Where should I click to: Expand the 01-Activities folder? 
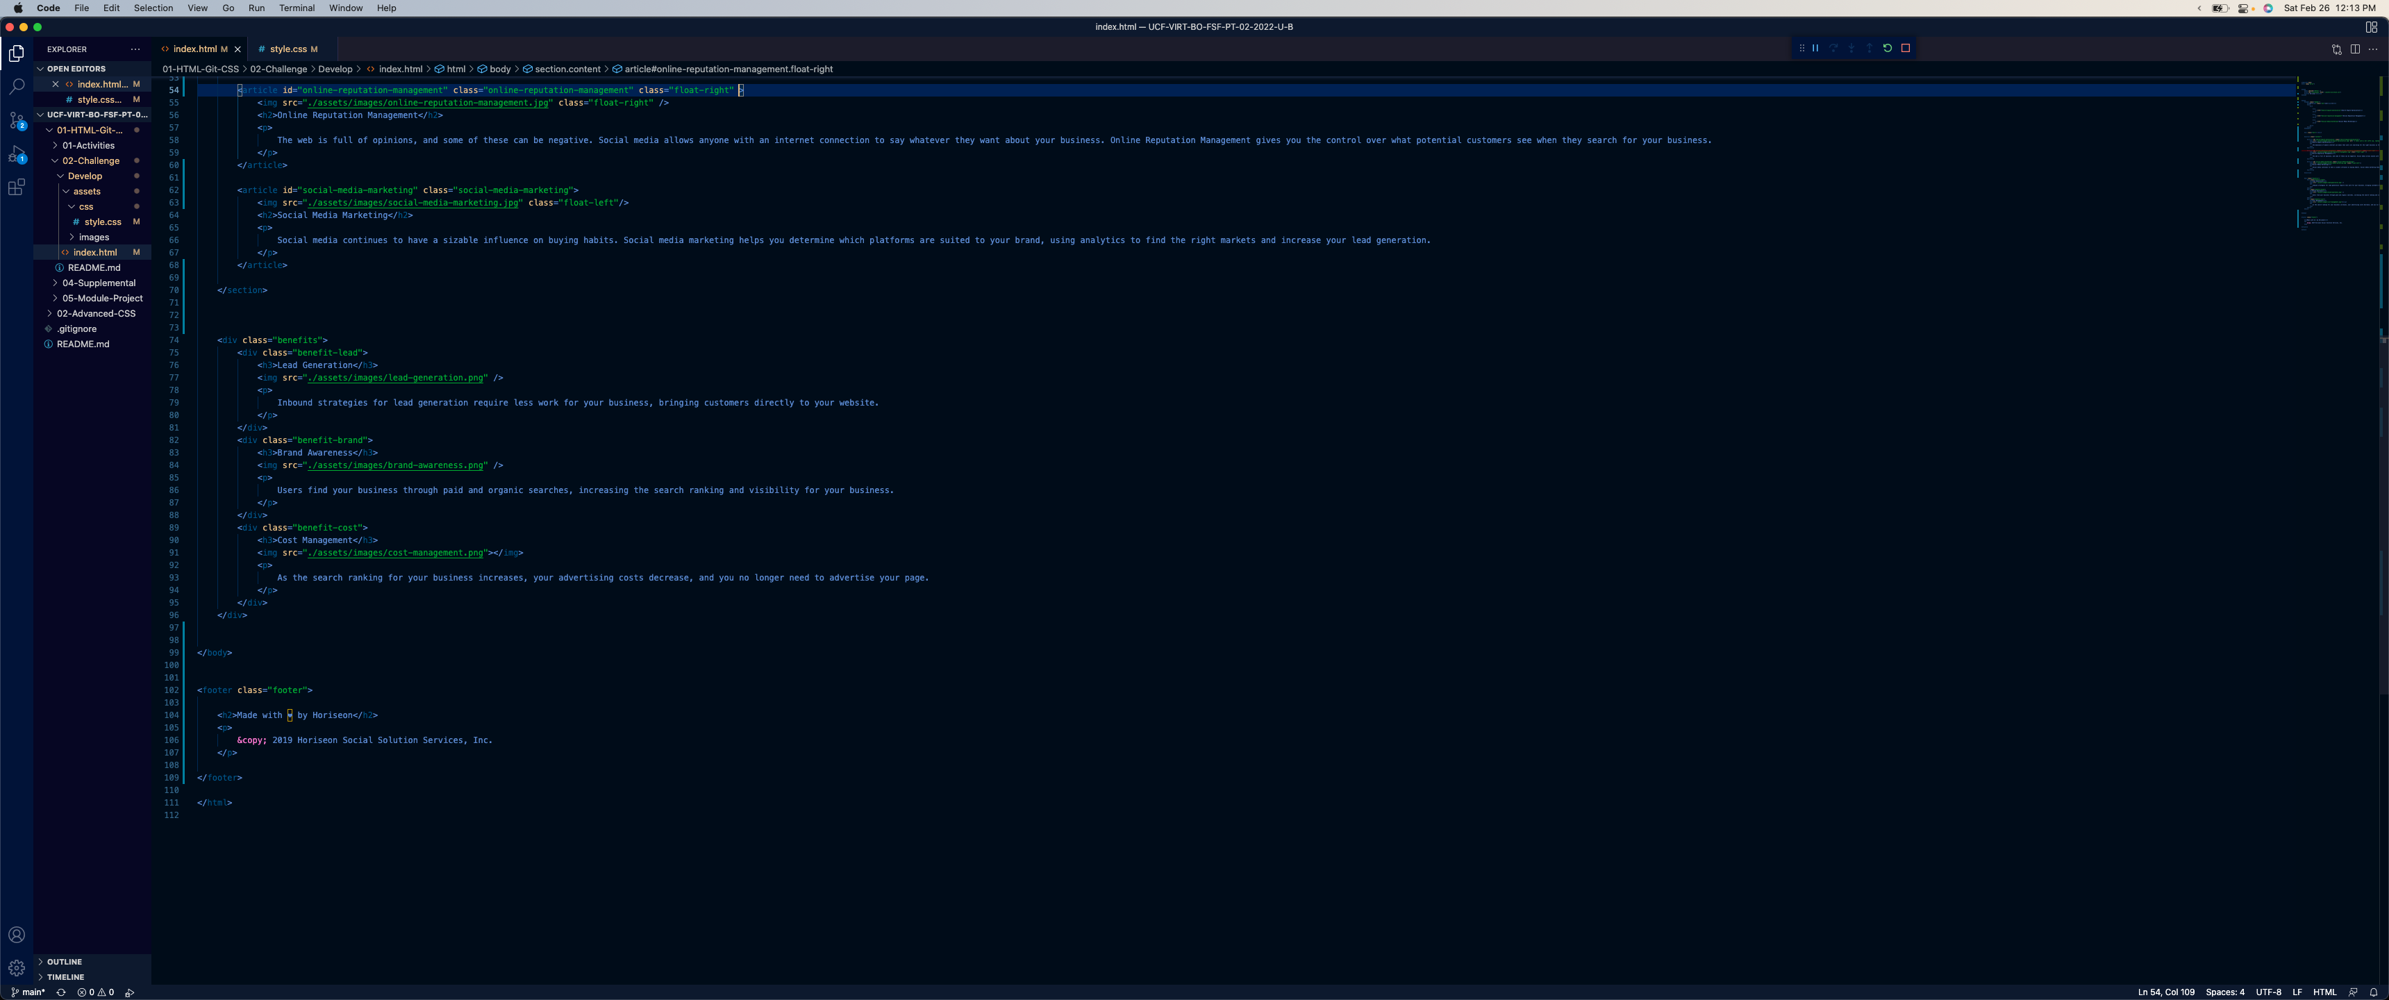pyautogui.click(x=89, y=146)
